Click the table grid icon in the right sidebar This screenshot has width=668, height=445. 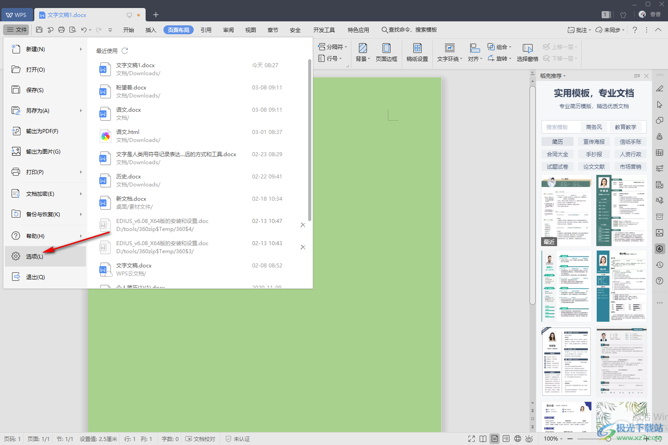(x=660, y=153)
